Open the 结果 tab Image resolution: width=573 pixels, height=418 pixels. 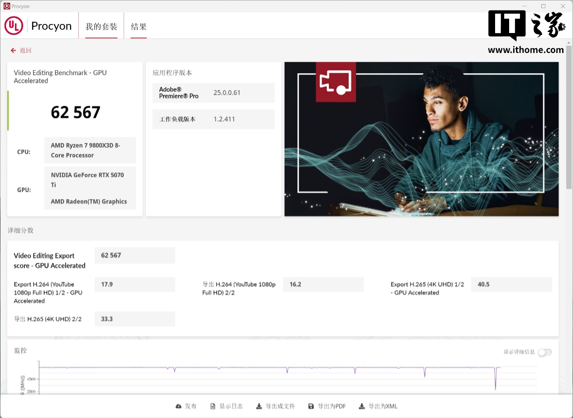139,27
